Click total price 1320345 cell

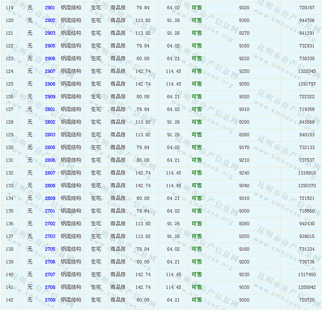click(x=307, y=71)
